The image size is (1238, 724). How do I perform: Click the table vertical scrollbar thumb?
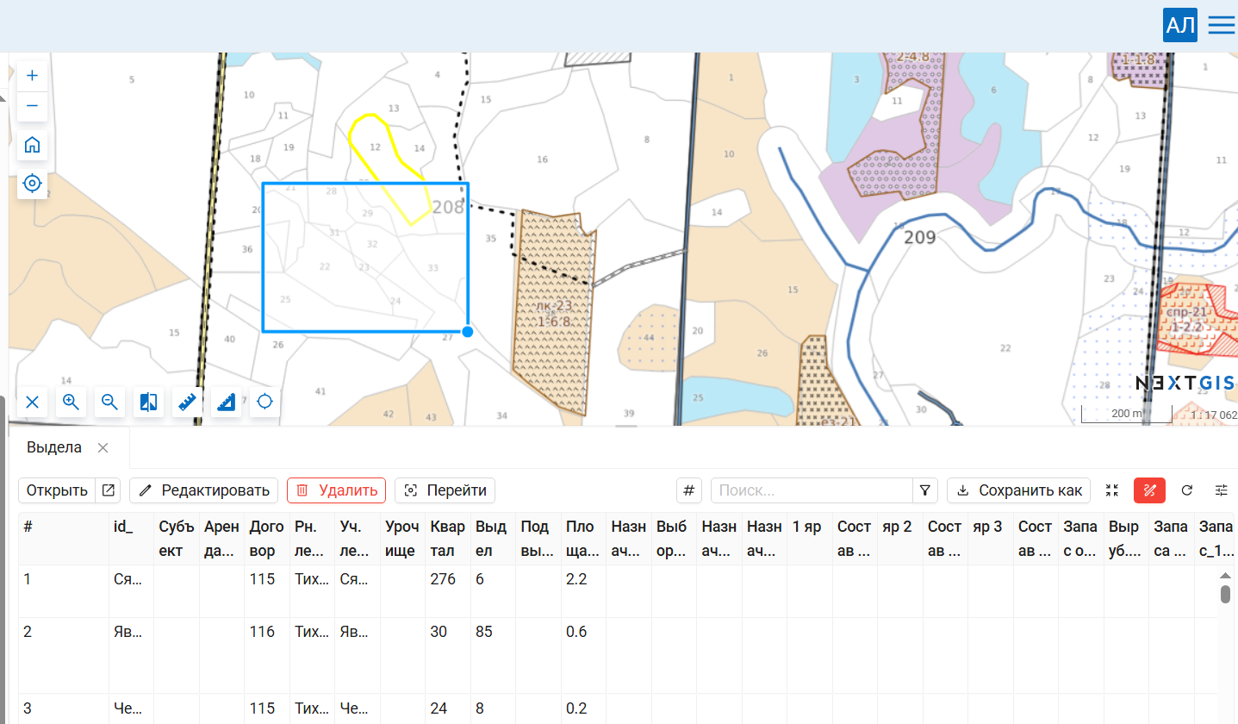pyautogui.click(x=1225, y=594)
